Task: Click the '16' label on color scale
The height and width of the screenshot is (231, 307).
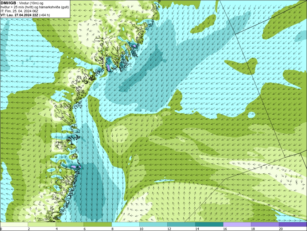Action: pos(225,229)
